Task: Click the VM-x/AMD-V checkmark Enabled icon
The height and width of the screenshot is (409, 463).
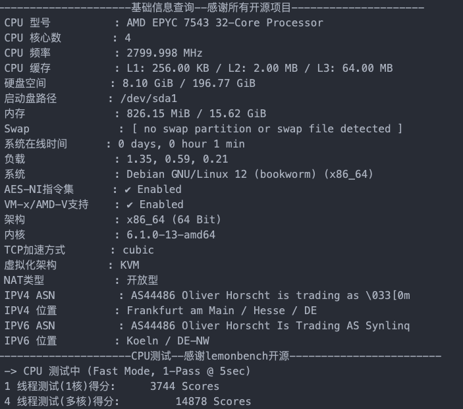Action: (x=130, y=205)
